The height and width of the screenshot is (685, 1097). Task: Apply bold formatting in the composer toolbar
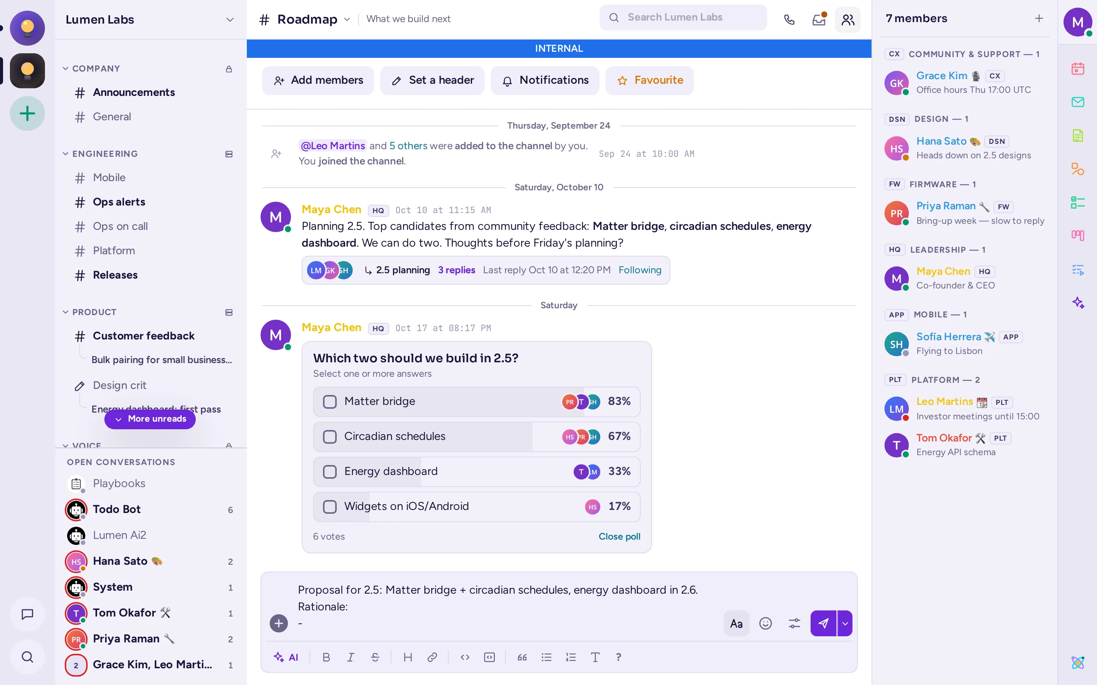coord(326,657)
